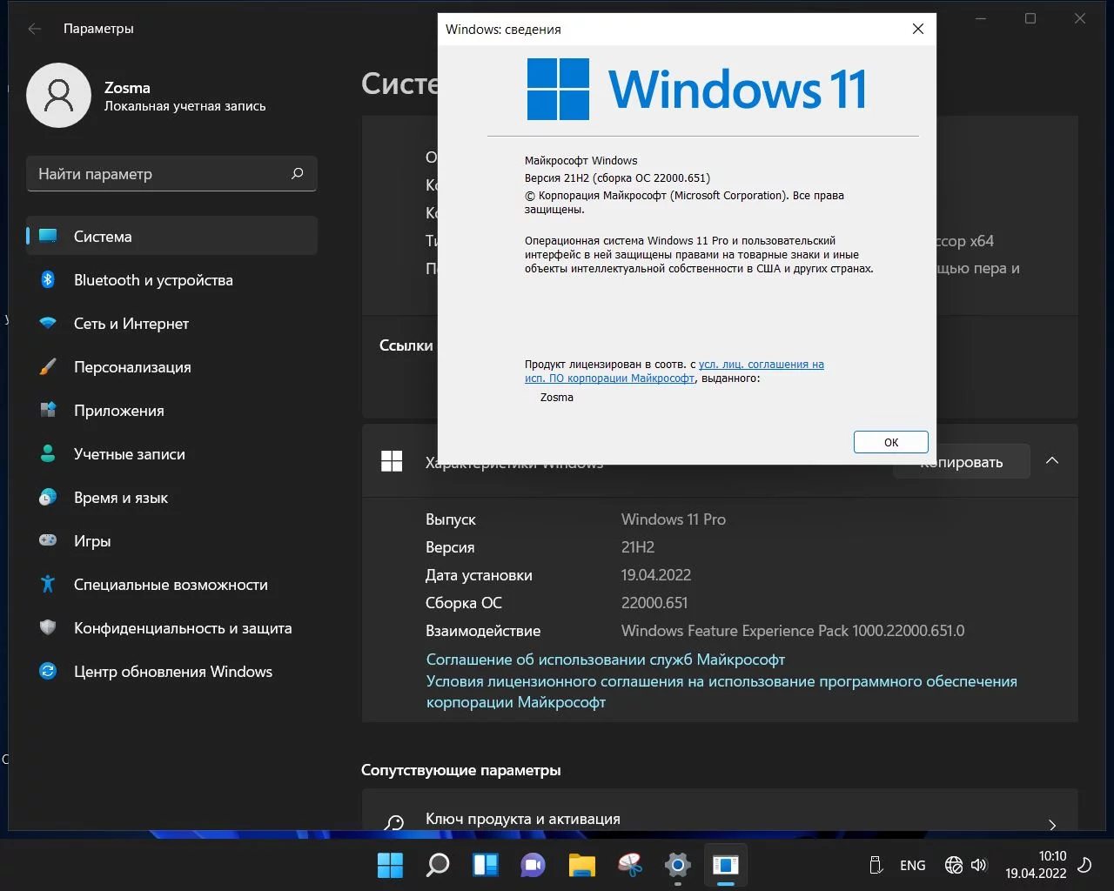Open Центр обновления Windows
1114x891 pixels.
coord(171,671)
